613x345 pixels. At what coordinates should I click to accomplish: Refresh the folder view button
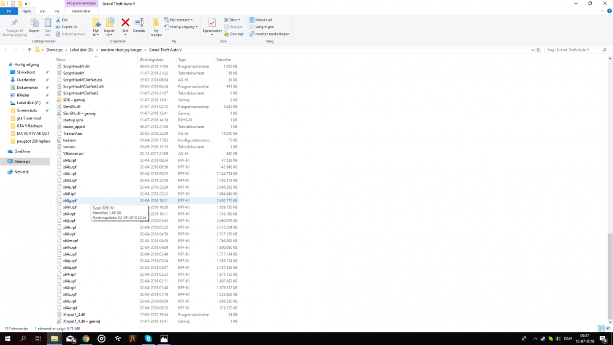click(538, 50)
